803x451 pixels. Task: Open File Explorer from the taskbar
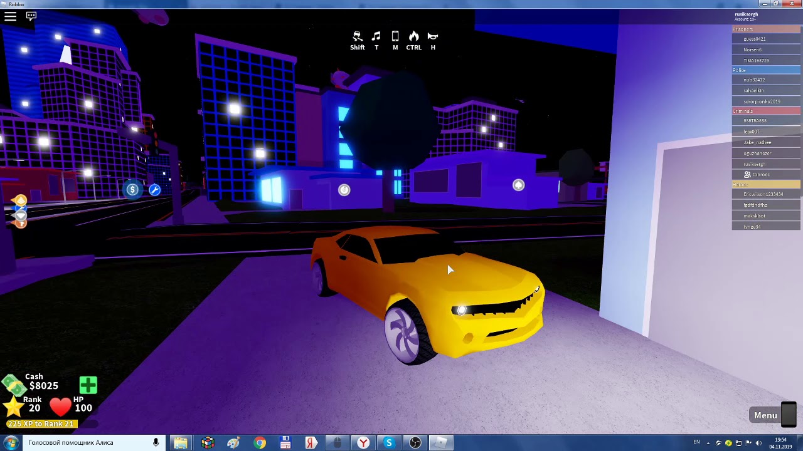(x=181, y=443)
